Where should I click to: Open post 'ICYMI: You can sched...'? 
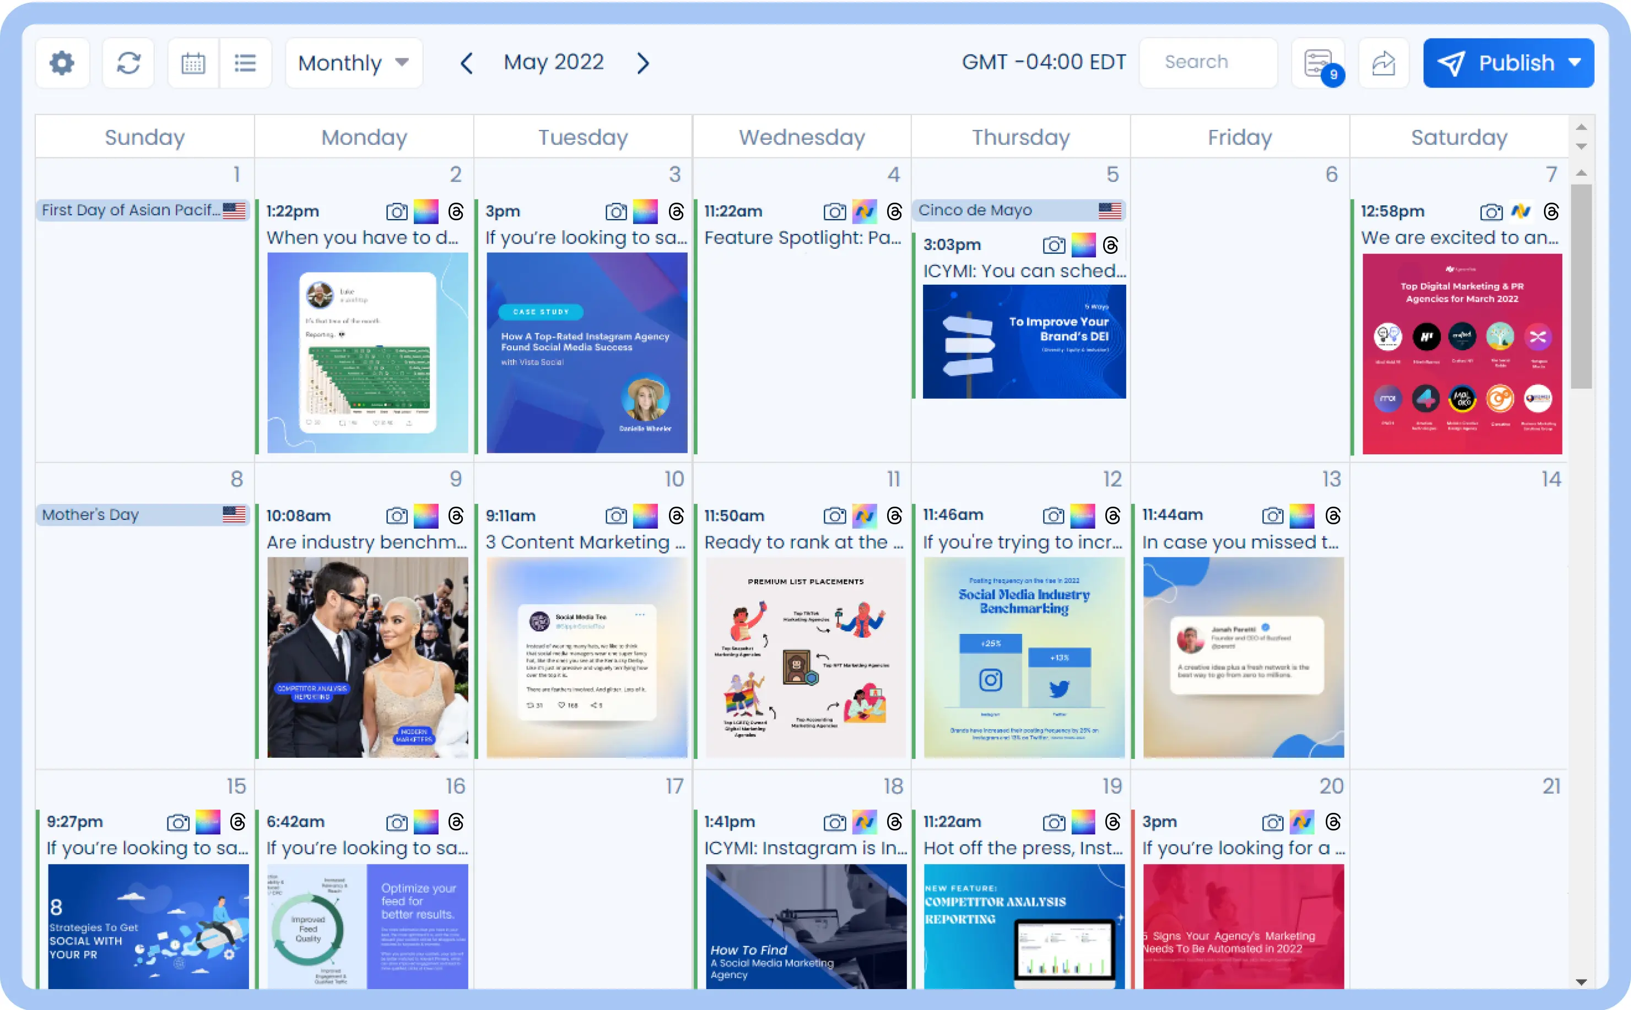pyautogui.click(x=1024, y=271)
